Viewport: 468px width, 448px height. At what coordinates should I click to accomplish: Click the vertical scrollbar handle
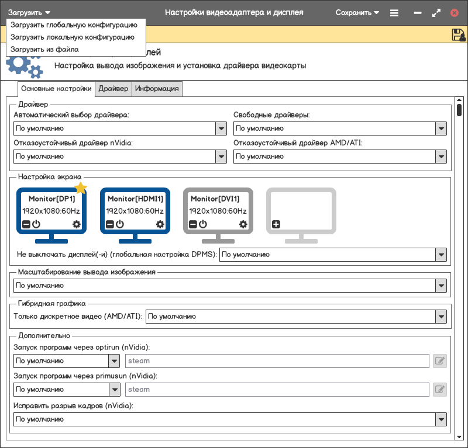(459, 110)
